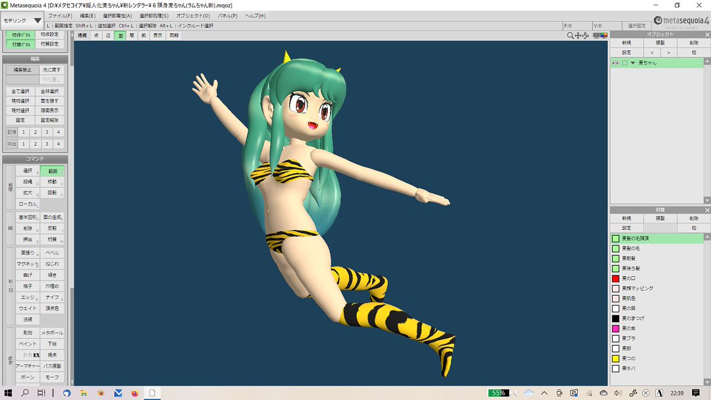Click the magnifier zoom view icon
Image resolution: width=711 pixels, height=400 pixels.
coord(571,36)
